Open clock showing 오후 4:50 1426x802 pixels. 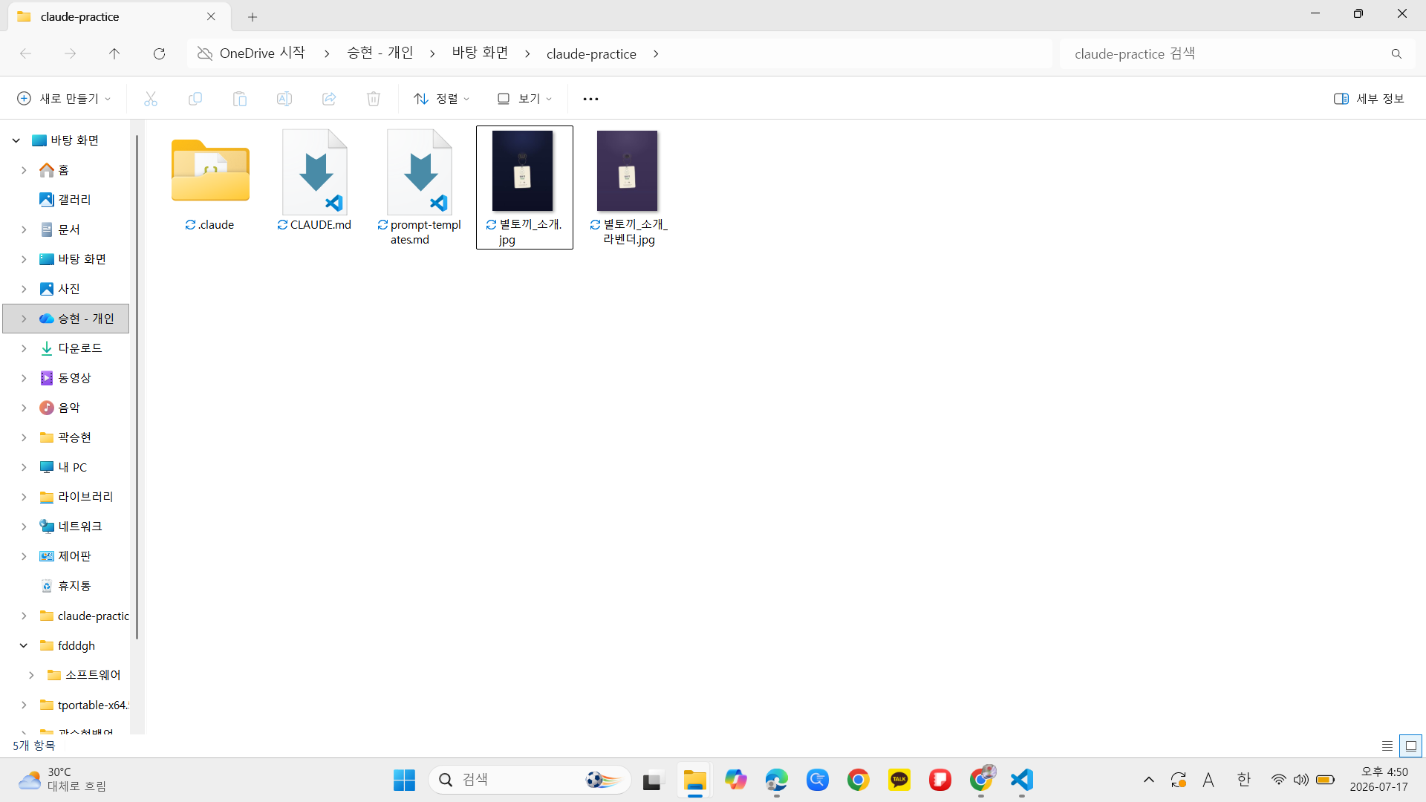pyautogui.click(x=1378, y=780)
